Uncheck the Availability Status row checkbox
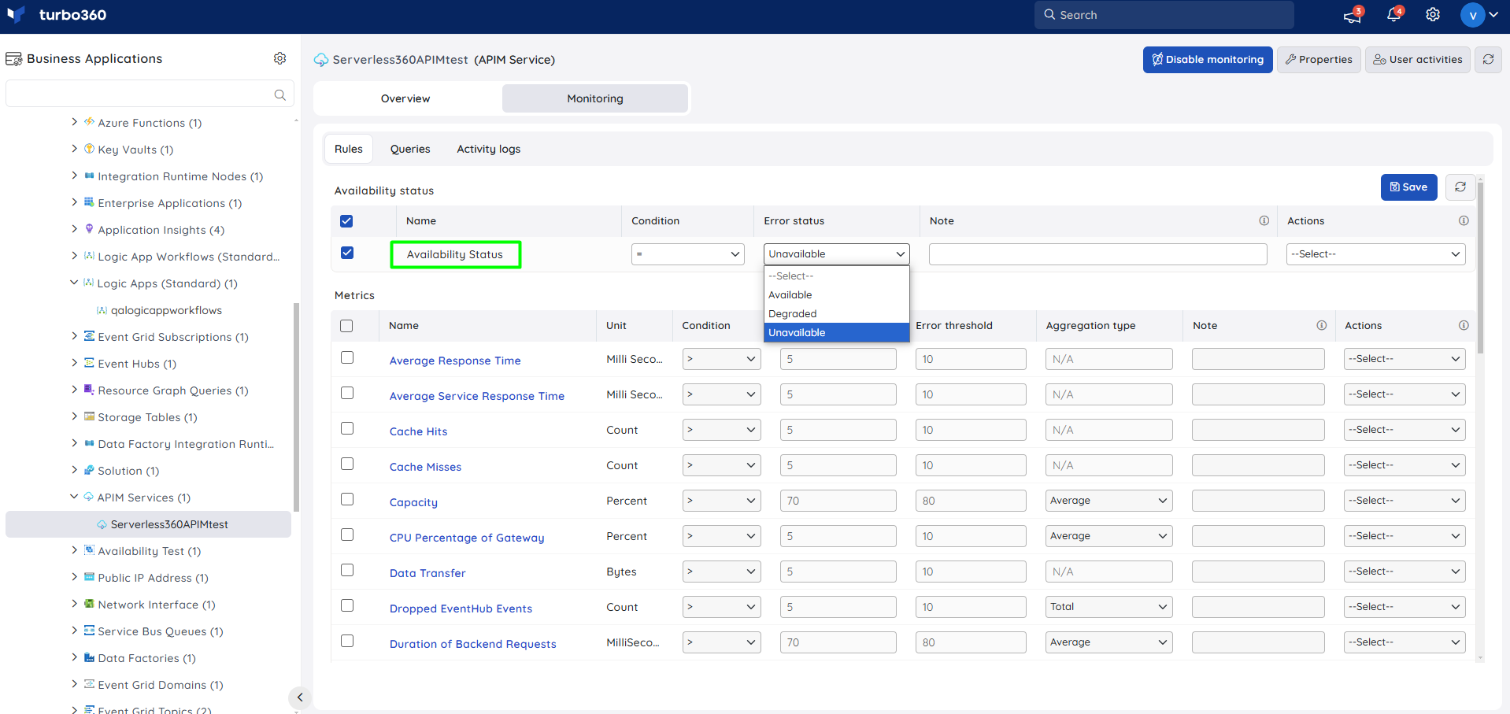The width and height of the screenshot is (1510, 714). [347, 253]
